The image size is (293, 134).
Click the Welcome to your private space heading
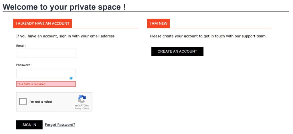click(64, 7)
